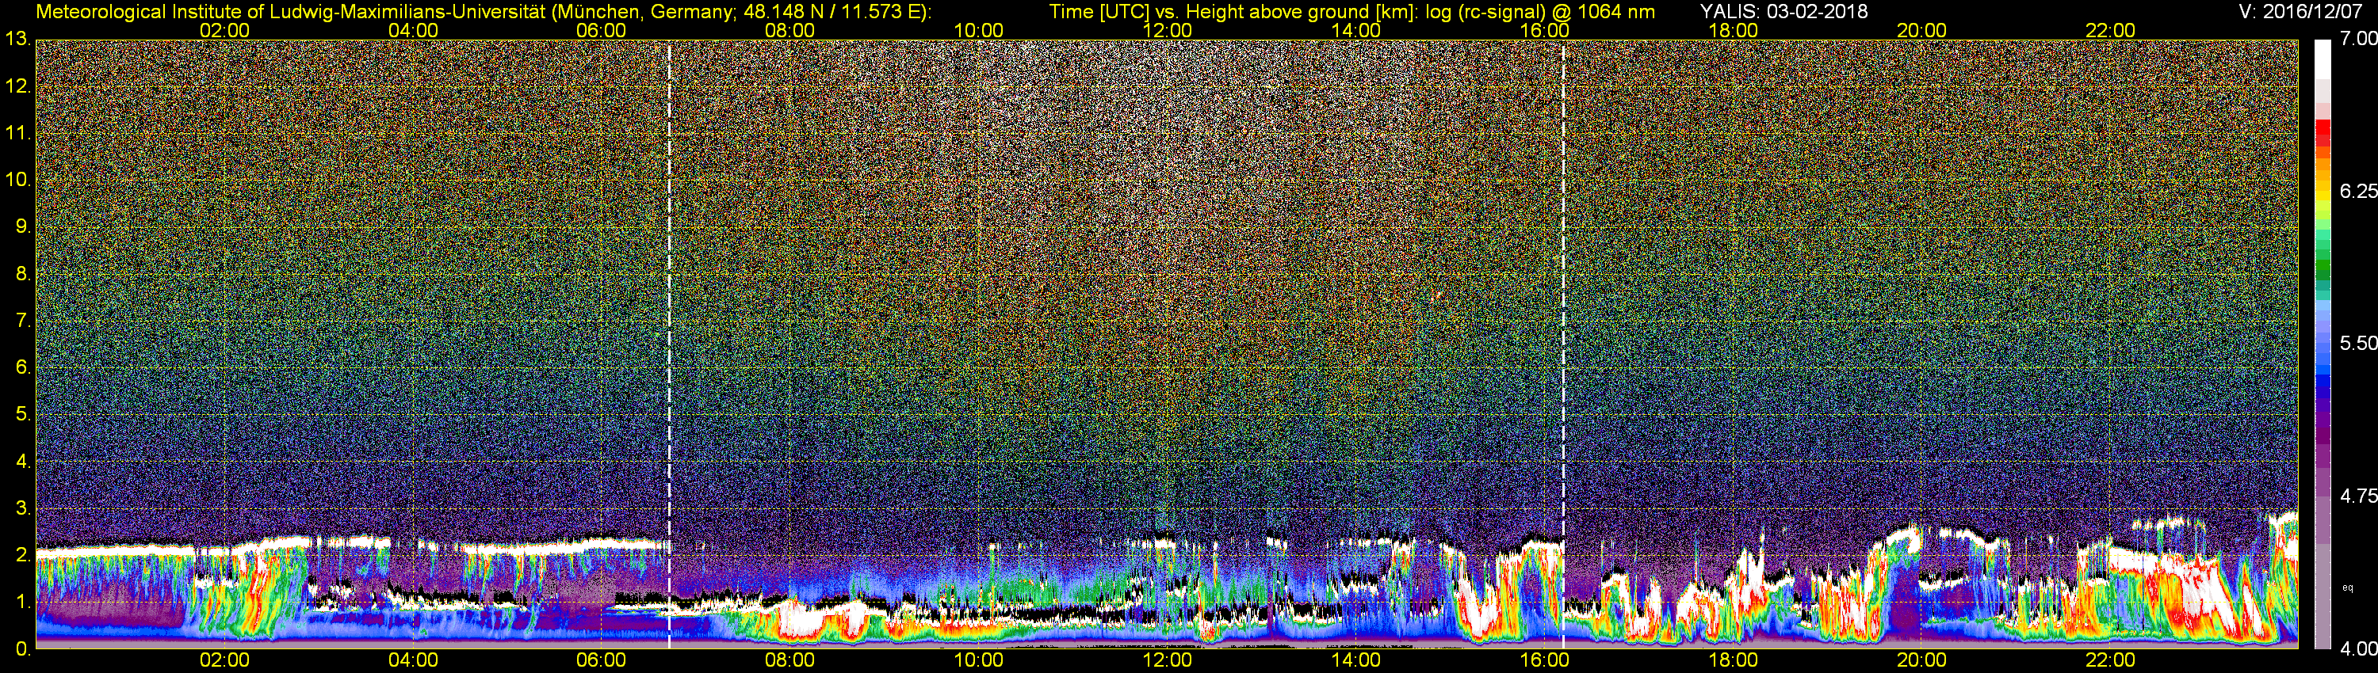Click the height axis label '13.'
This screenshot has width=2378, height=673.
click(17, 40)
